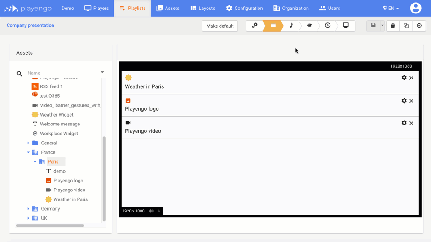
Task: Open the user profile avatar menu
Action: (416, 8)
